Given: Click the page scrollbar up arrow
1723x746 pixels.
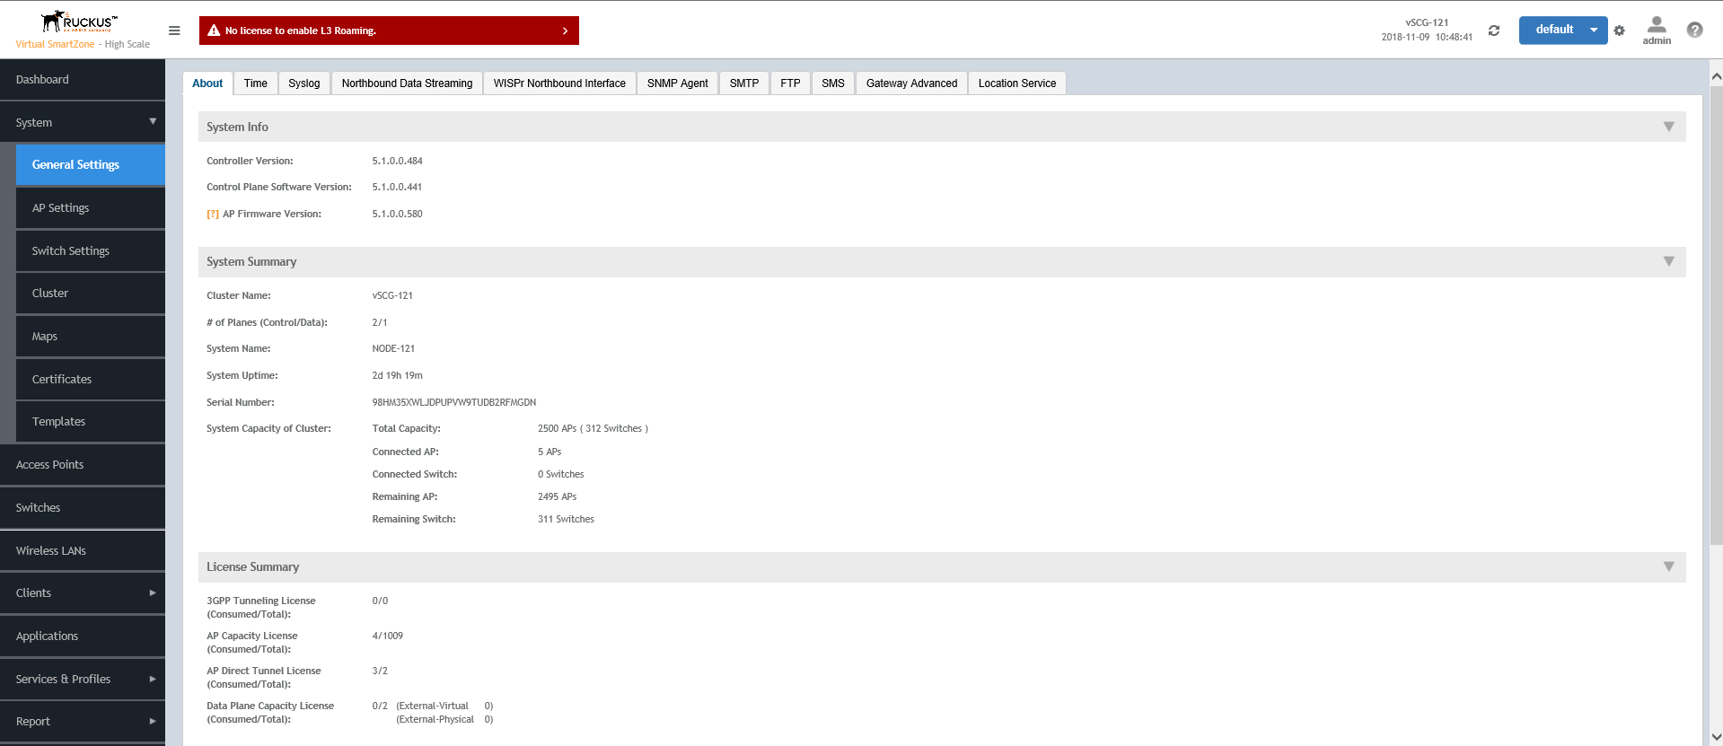Looking at the screenshot, I should click(1716, 76).
